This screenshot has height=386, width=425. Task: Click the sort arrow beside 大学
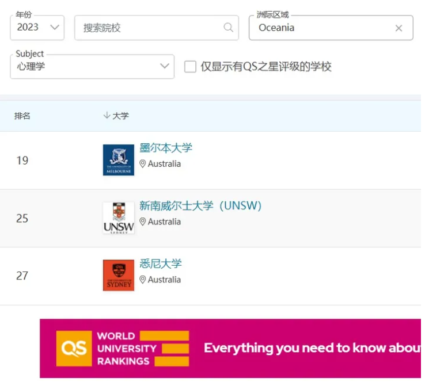(107, 116)
